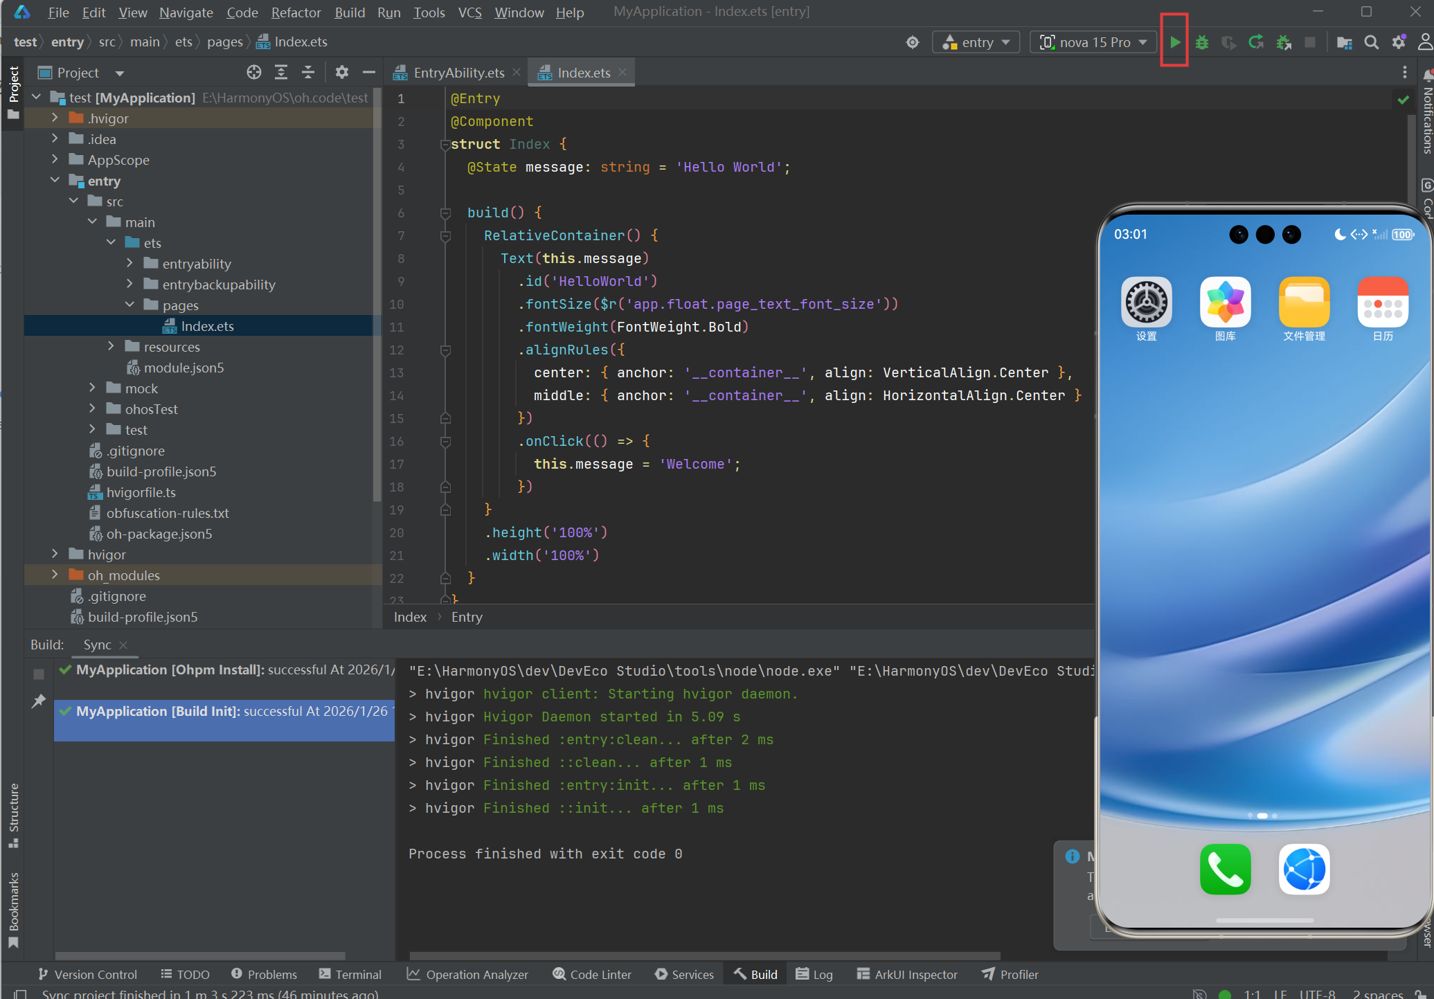The image size is (1434, 999).
Task: Tap the green Phone app on the emulator
Action: (x=1225, y=870)
